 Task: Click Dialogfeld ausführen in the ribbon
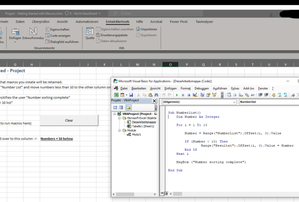(x=62, y=42)
